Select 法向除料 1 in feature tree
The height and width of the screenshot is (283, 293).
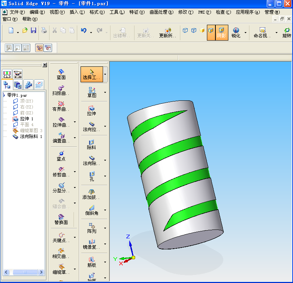coord(31,137)
